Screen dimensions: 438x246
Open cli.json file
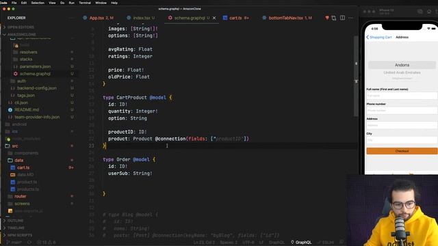21,102
